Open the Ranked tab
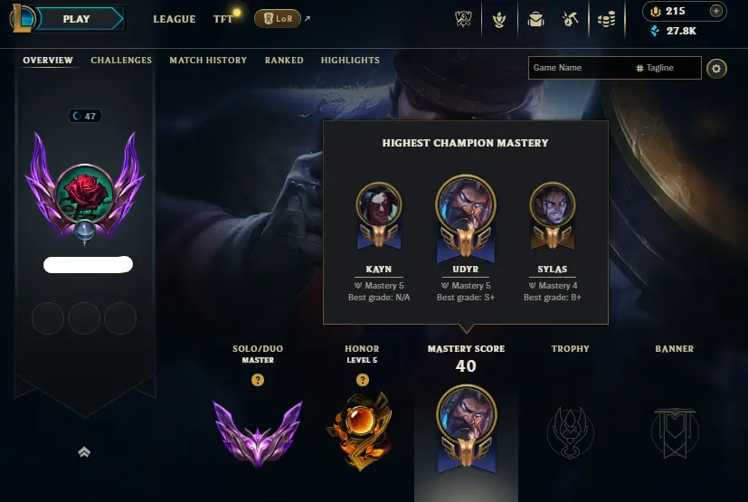 284,60
